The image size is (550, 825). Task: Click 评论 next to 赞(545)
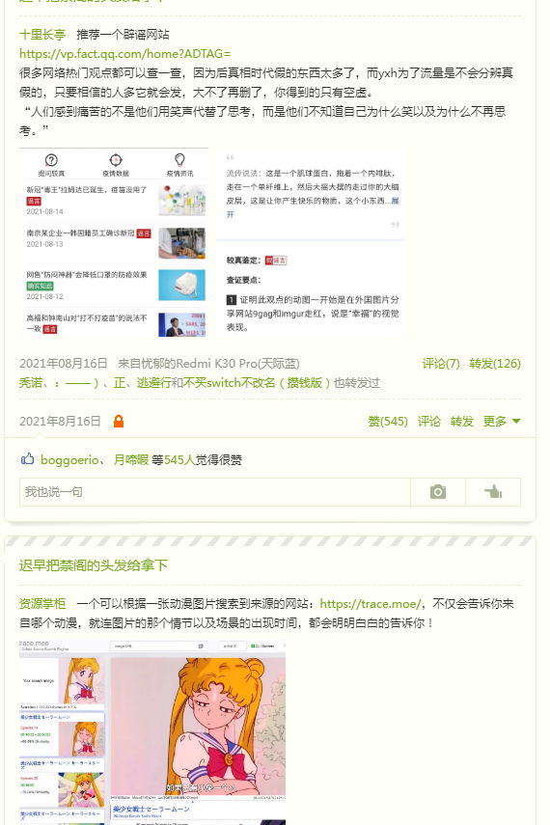point(429,421)
